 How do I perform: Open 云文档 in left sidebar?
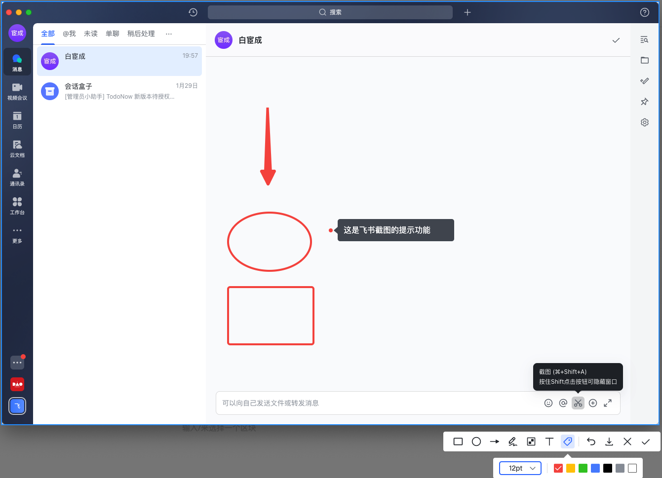click(17, 148)
